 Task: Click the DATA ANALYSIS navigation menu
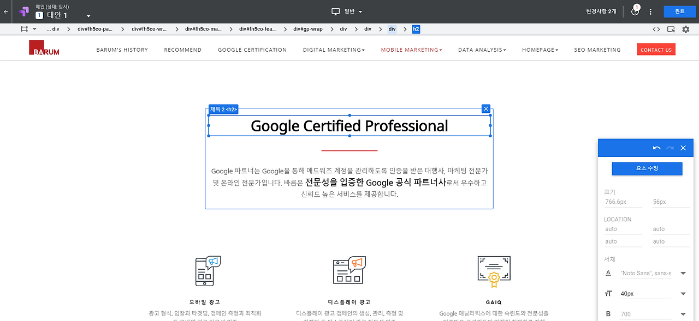point(482,49)
